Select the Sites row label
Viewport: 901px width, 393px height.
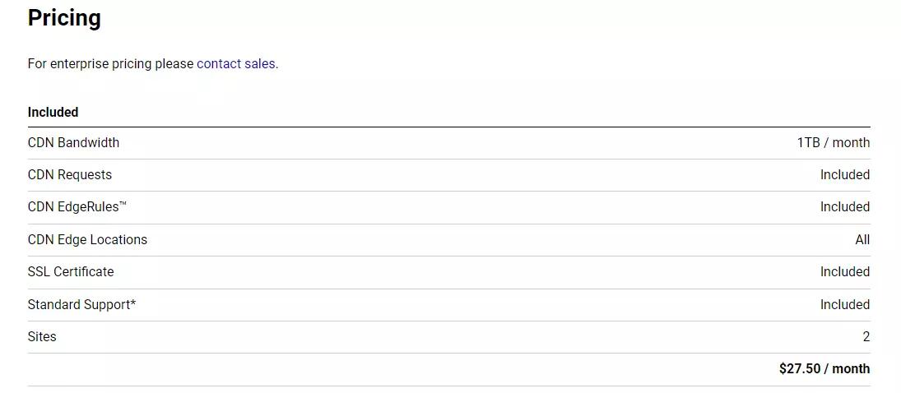[42, 337]
